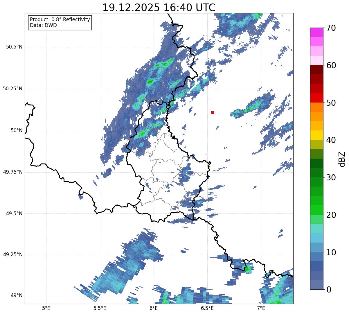This screenshot has height=314, width=349.
Task: Click the colorbar tick label 0
Action: coord(329,290)
